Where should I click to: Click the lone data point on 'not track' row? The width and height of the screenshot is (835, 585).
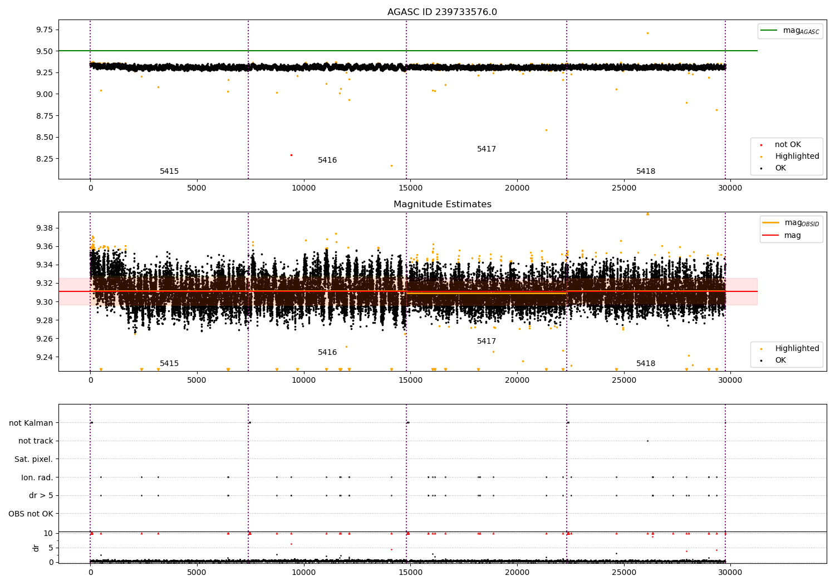[647, 441]
